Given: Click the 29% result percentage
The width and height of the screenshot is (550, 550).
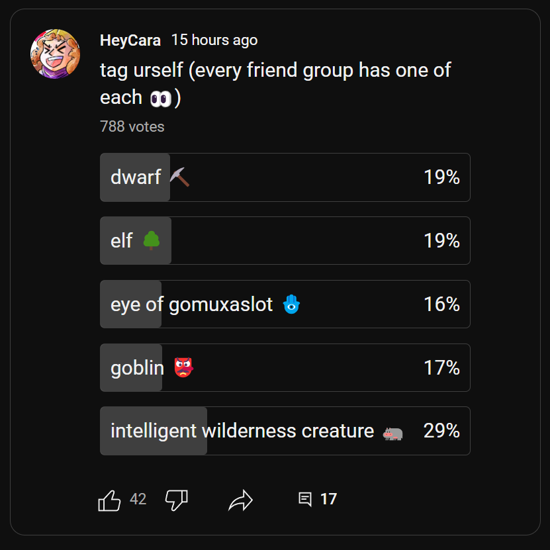Looking at the screenshot, I should click(441, 431).
